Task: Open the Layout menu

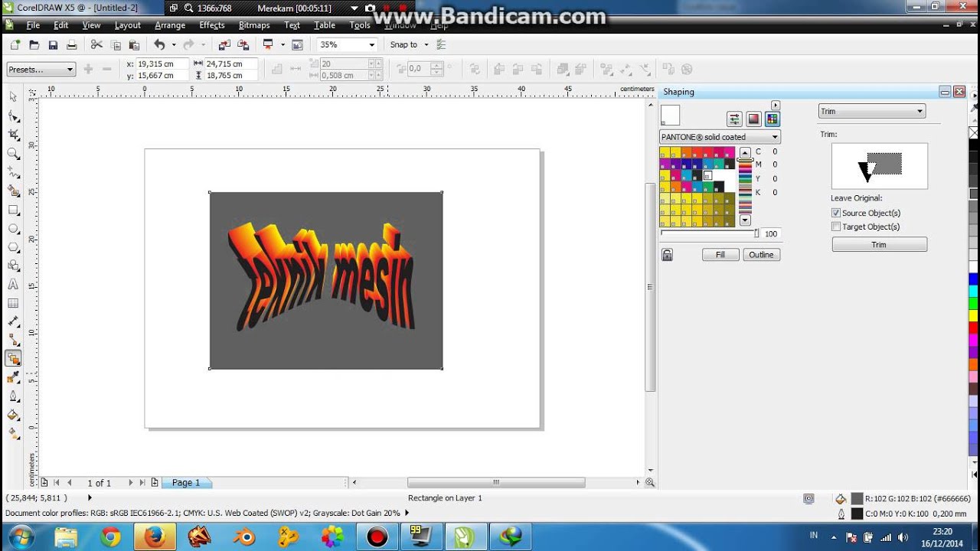Action: point(128,25)
